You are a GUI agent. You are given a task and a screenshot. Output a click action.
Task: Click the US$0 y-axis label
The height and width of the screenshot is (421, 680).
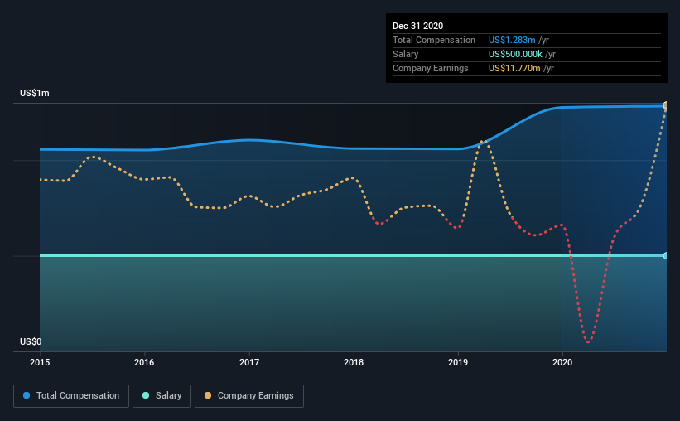(31, 342)
